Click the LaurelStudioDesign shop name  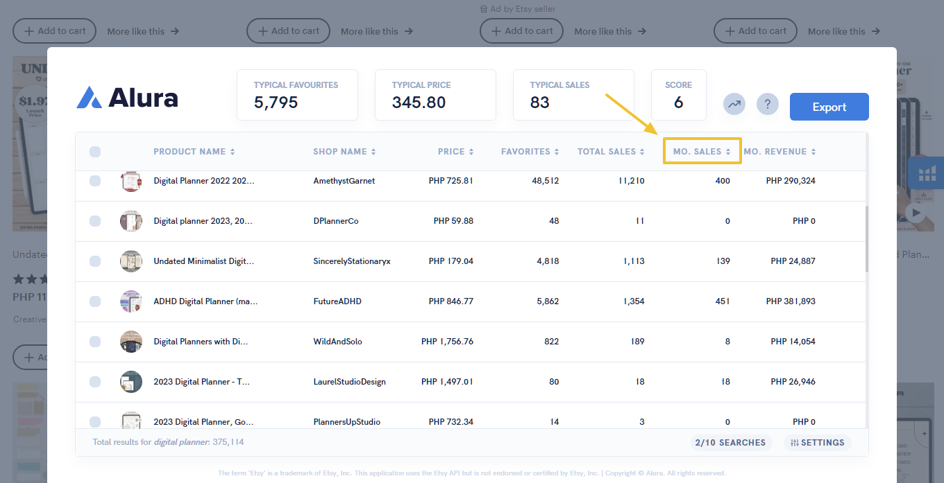[350, 382]
